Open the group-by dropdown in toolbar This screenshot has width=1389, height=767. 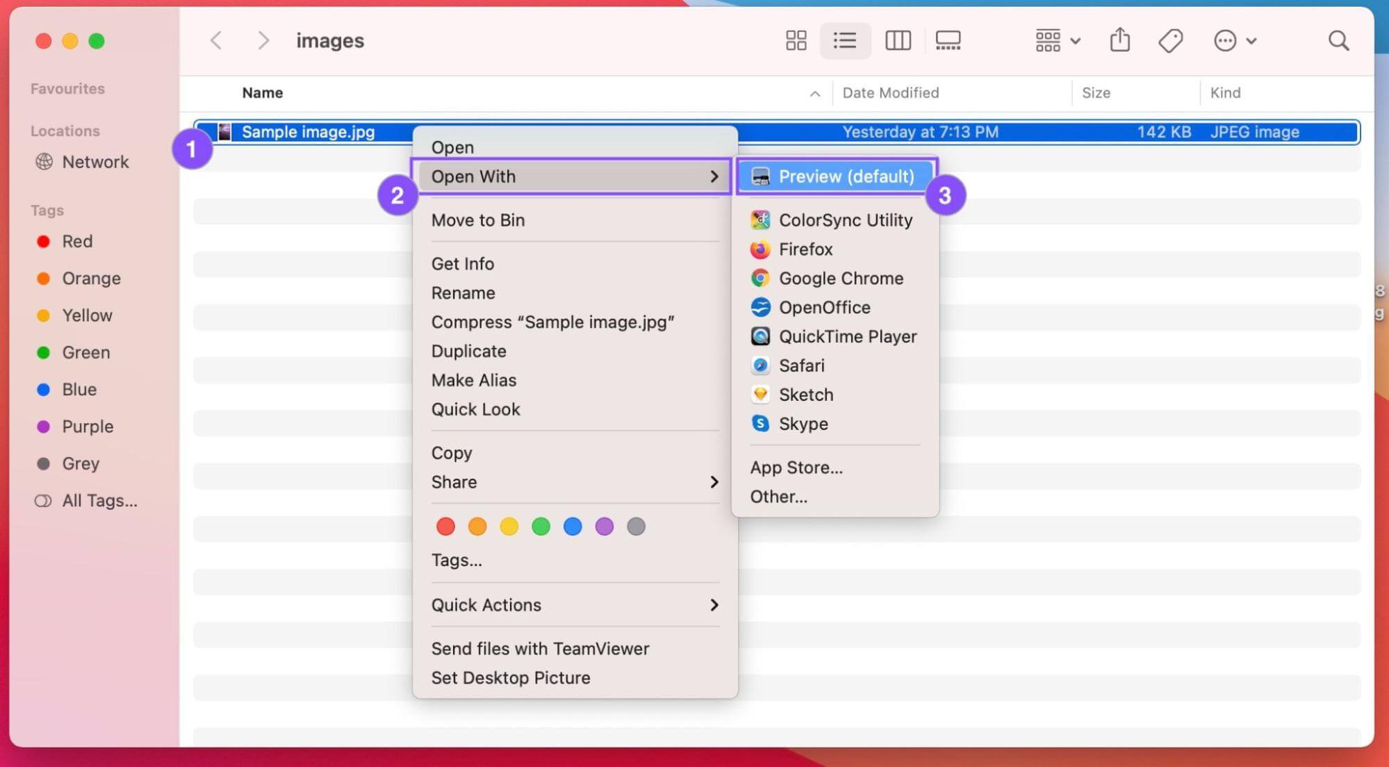click(x=1058, y=40)
